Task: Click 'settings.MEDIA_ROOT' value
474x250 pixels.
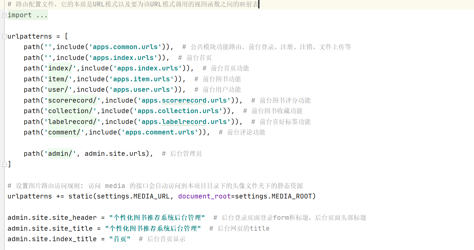Action: click(x=274, y=196)
